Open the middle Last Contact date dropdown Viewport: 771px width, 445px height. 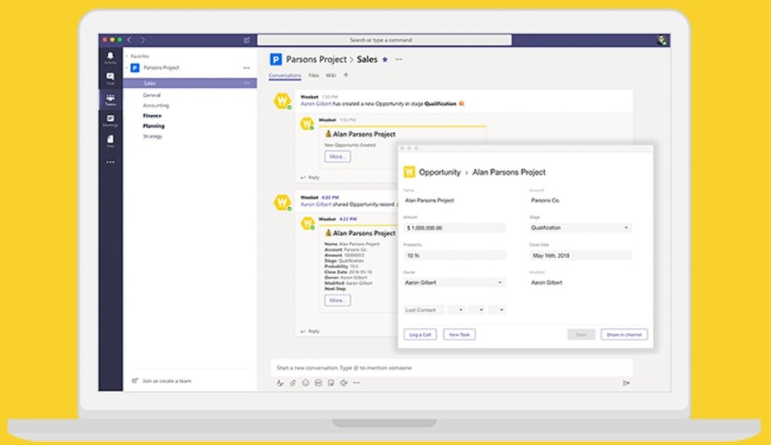click(476, 310)
